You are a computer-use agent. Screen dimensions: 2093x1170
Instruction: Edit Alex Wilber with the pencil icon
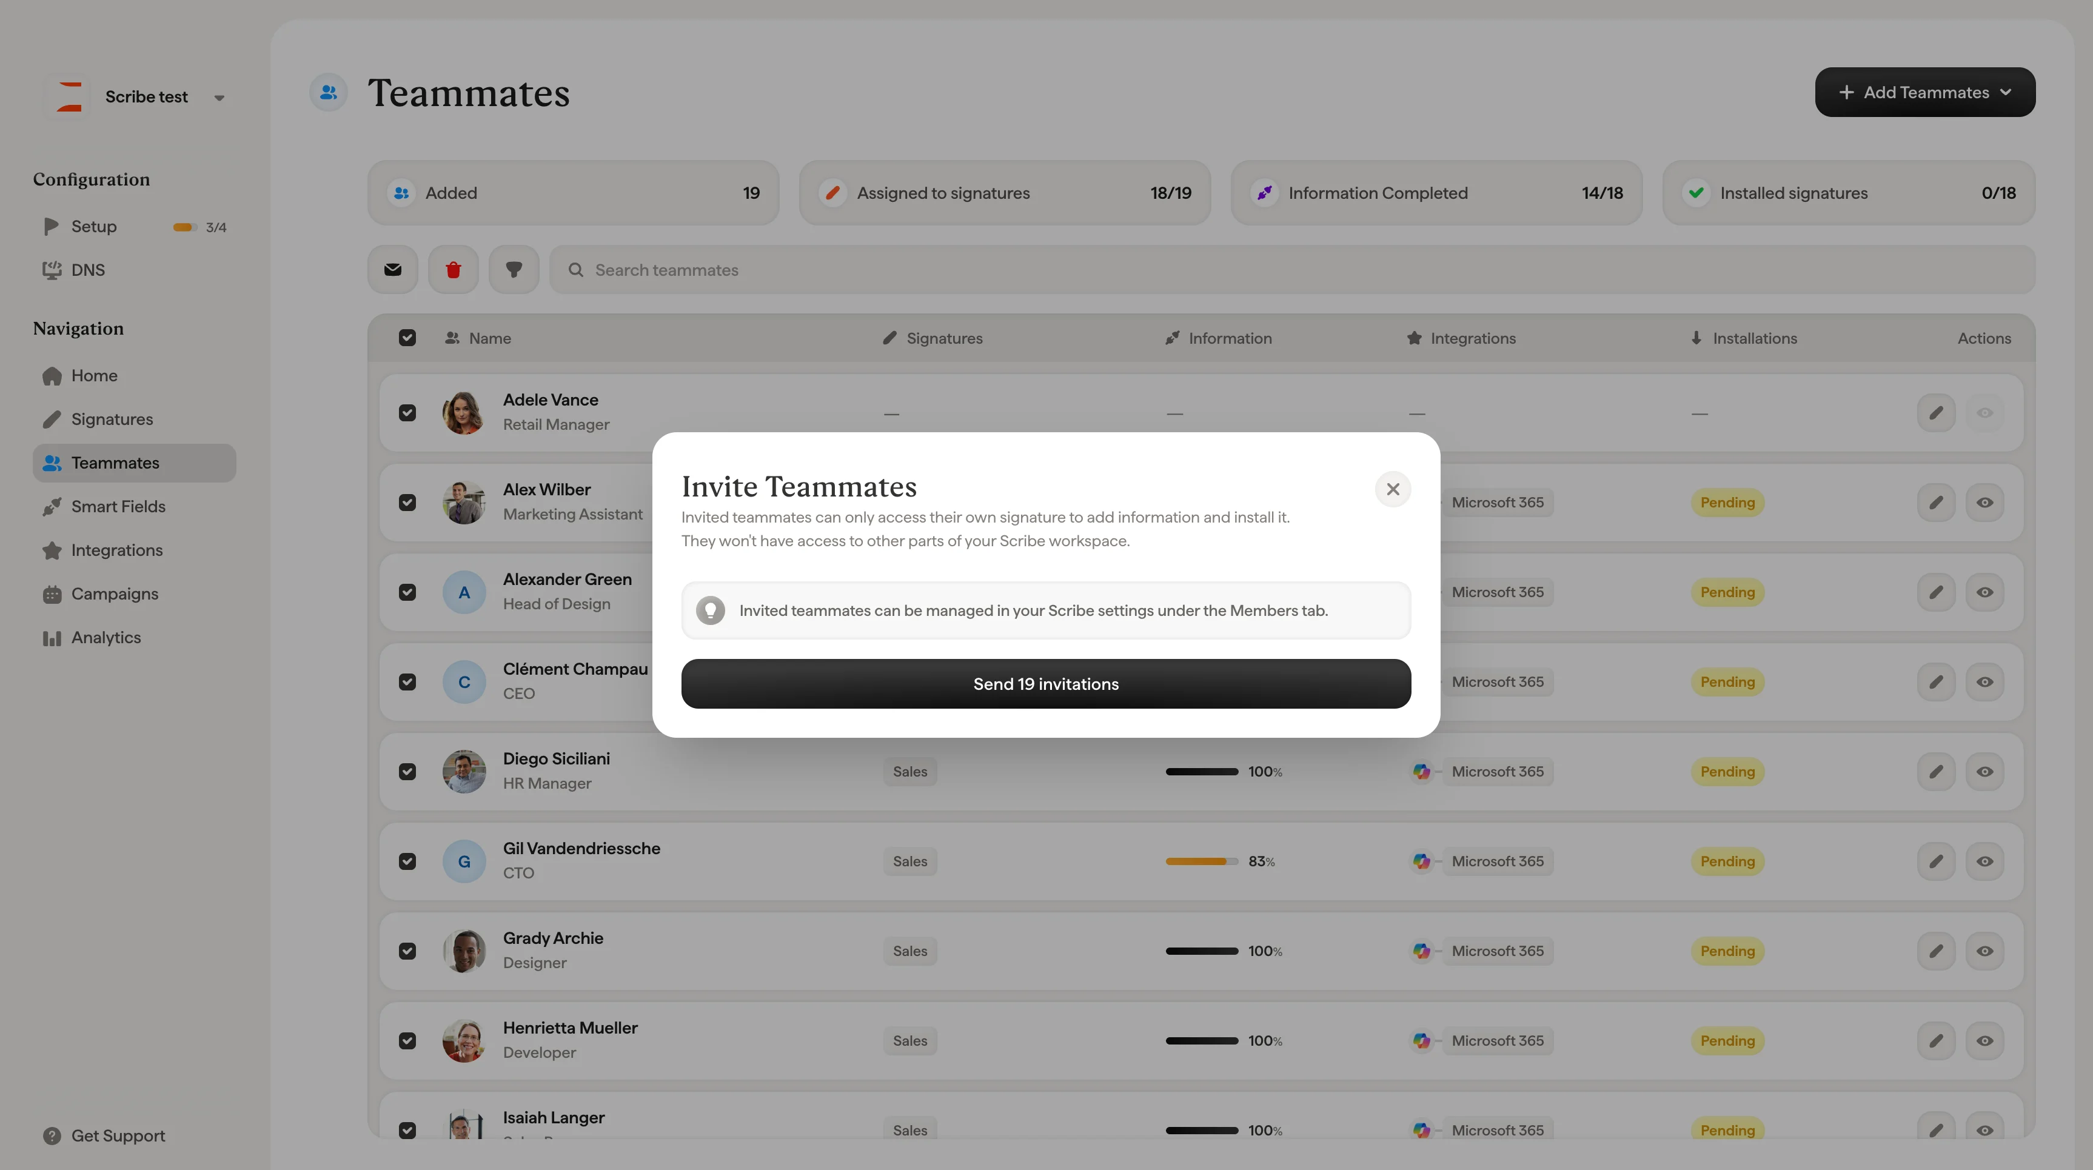[1936, 502]
